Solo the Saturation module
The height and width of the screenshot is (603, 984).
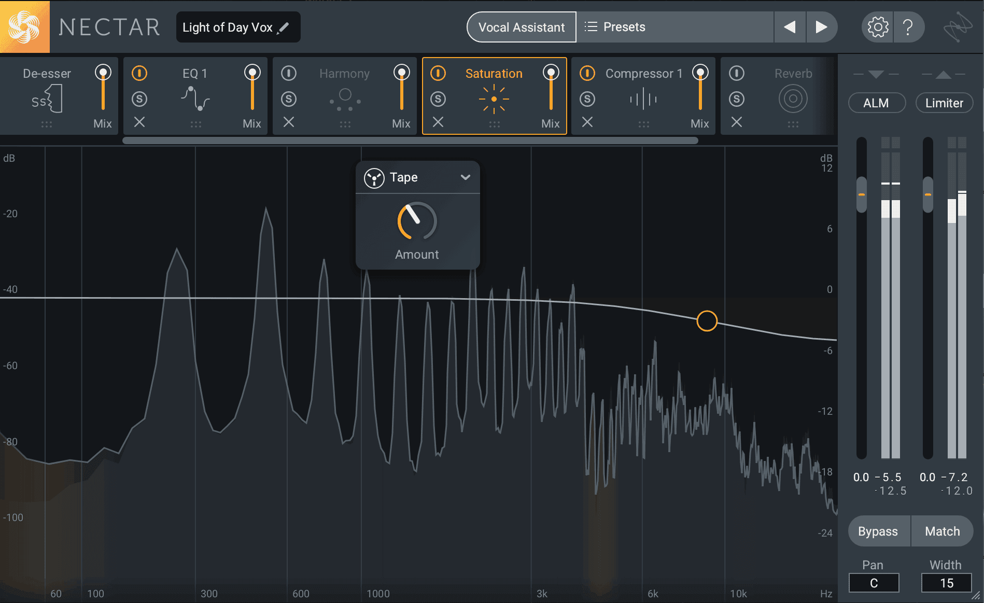coord(438,99)
